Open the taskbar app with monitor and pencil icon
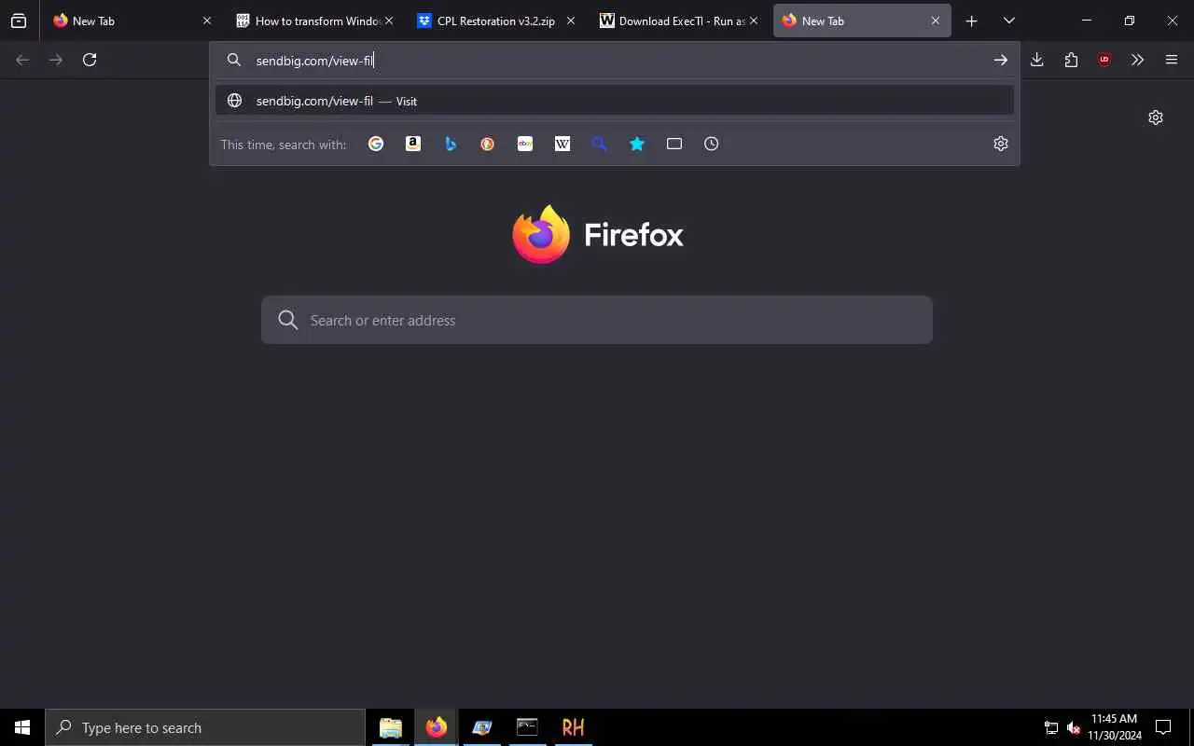This screenshot has height=746, width=1194. coord(482,727)
